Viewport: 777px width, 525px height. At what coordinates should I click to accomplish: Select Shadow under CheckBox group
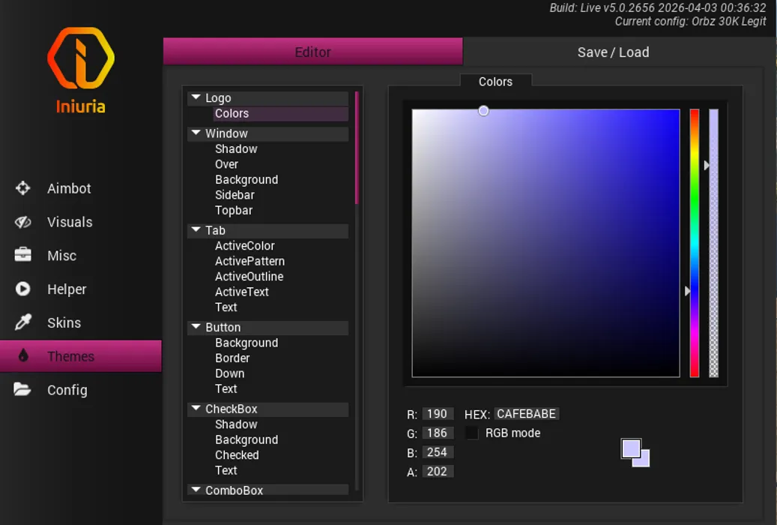[x=236, y=424]
